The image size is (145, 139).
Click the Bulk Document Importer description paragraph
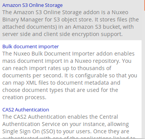point(70,75)
